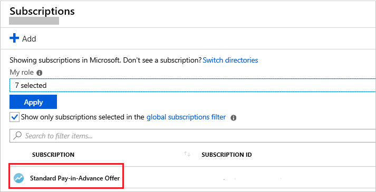Screen dimensions: 376x192
Task: Click the magnifier icon in search box
Action: 17,136
